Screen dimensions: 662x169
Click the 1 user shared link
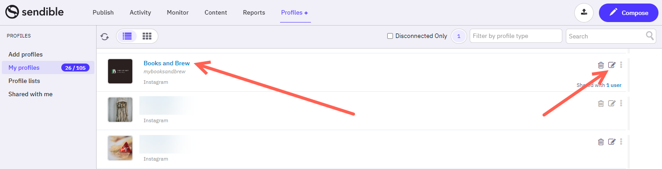click(x=614, y=85)
